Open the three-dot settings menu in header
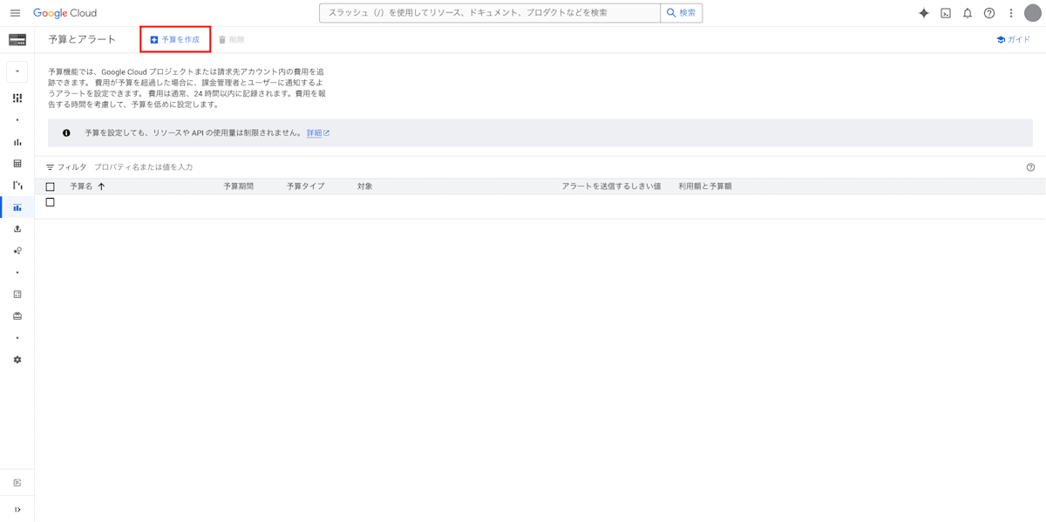The width and height of the screenshot is (1046, 522). 1011,13
